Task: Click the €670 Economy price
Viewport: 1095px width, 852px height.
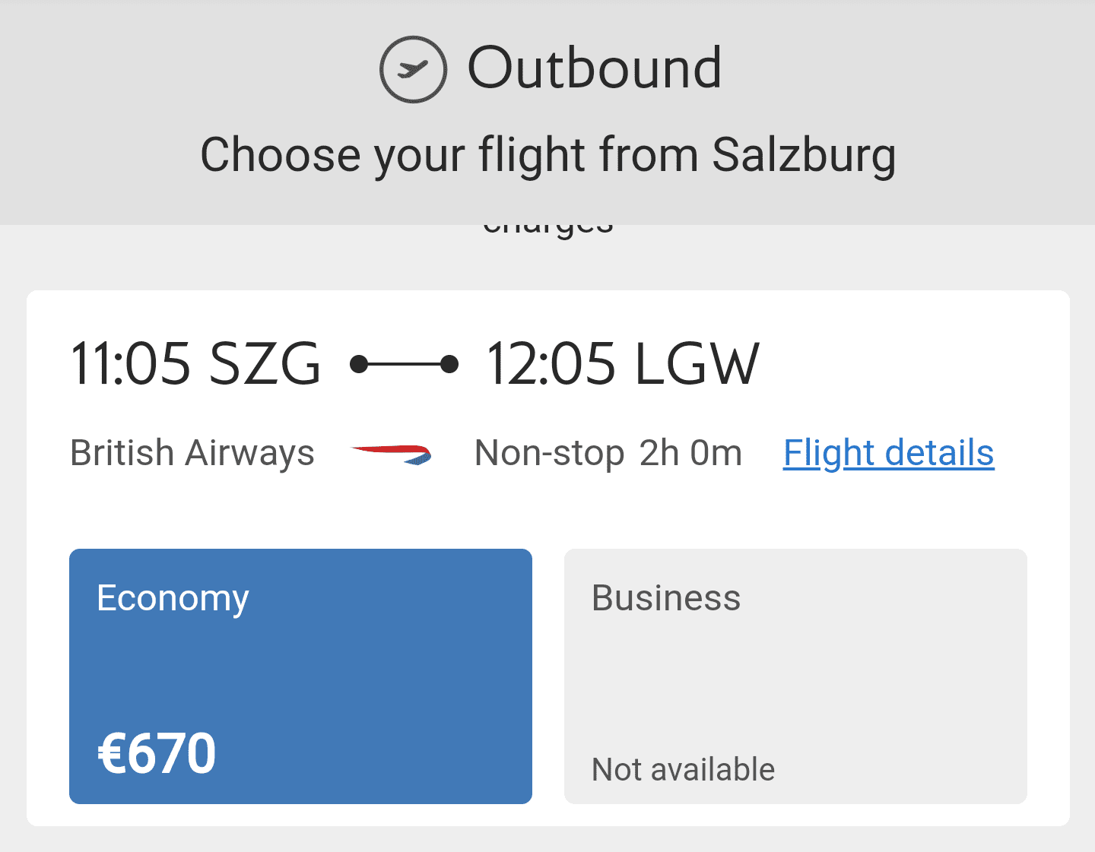Action: [157, 754]
